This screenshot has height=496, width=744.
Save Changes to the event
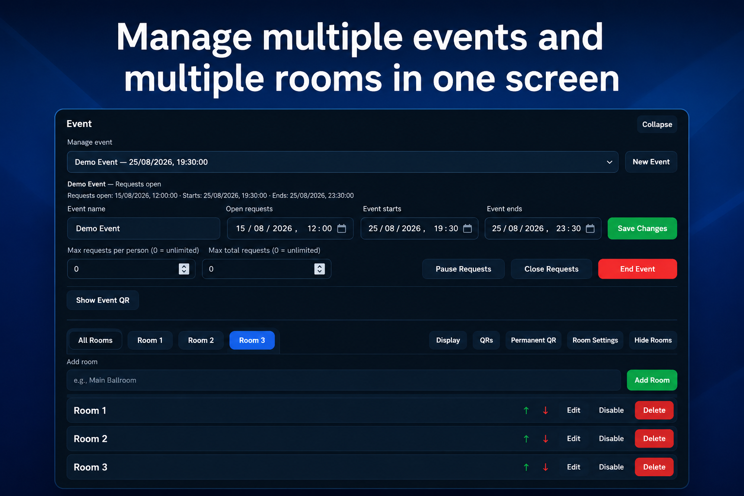(642, 229)
